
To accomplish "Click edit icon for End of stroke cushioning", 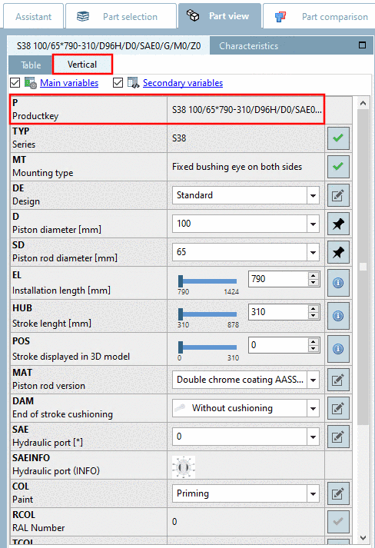I will 338,408.
